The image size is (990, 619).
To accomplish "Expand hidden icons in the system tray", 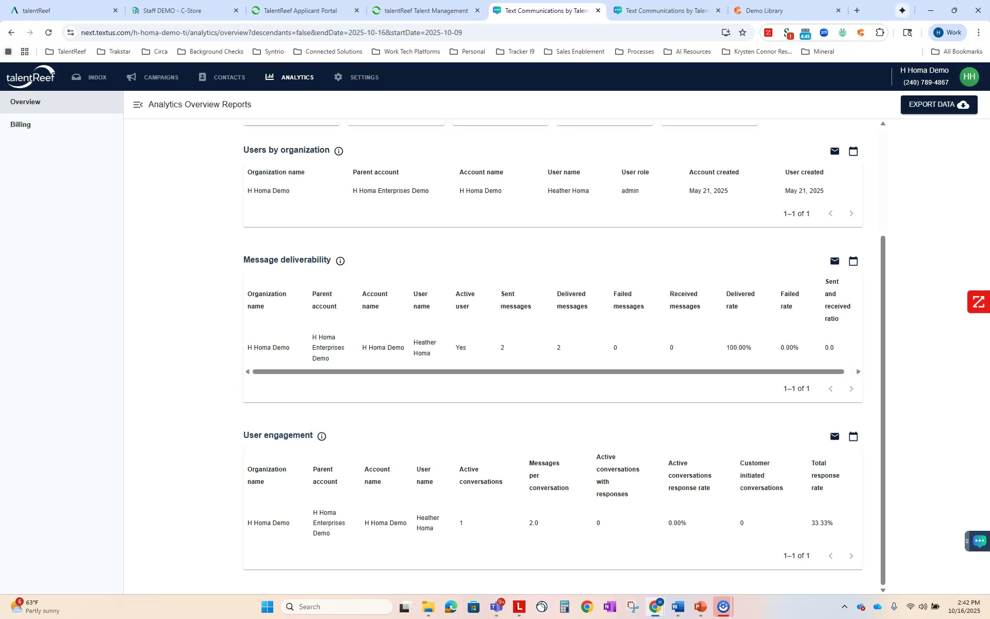I will click(844, 606).
